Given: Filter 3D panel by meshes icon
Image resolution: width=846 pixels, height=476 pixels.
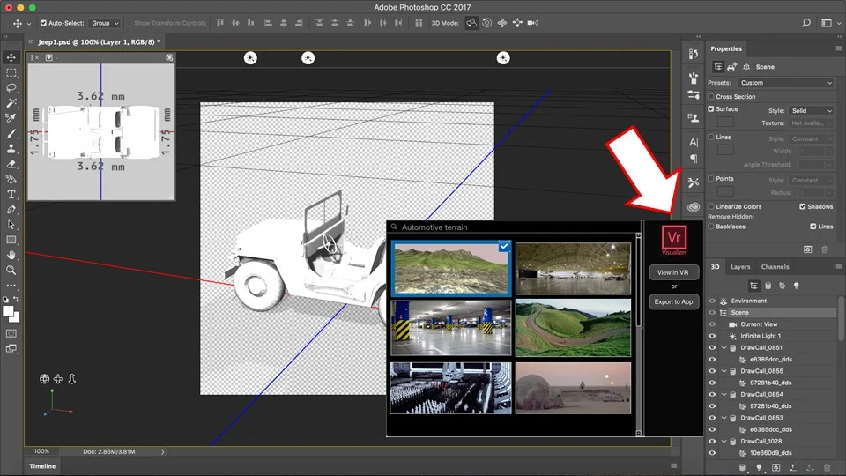Looking at the screenshot, I should 768,286.
